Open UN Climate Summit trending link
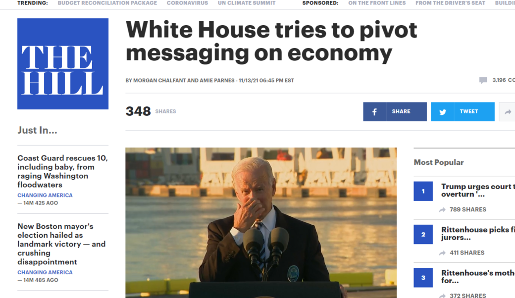This screenshot has width=515, height=298. click(247, 3)
